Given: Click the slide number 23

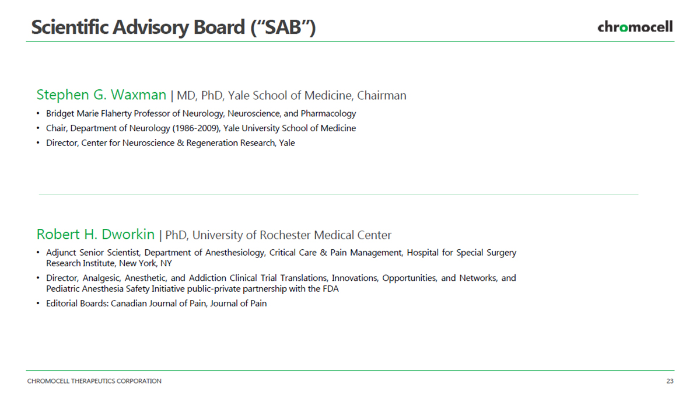Looking at the screenshot, I should (670, 381).
